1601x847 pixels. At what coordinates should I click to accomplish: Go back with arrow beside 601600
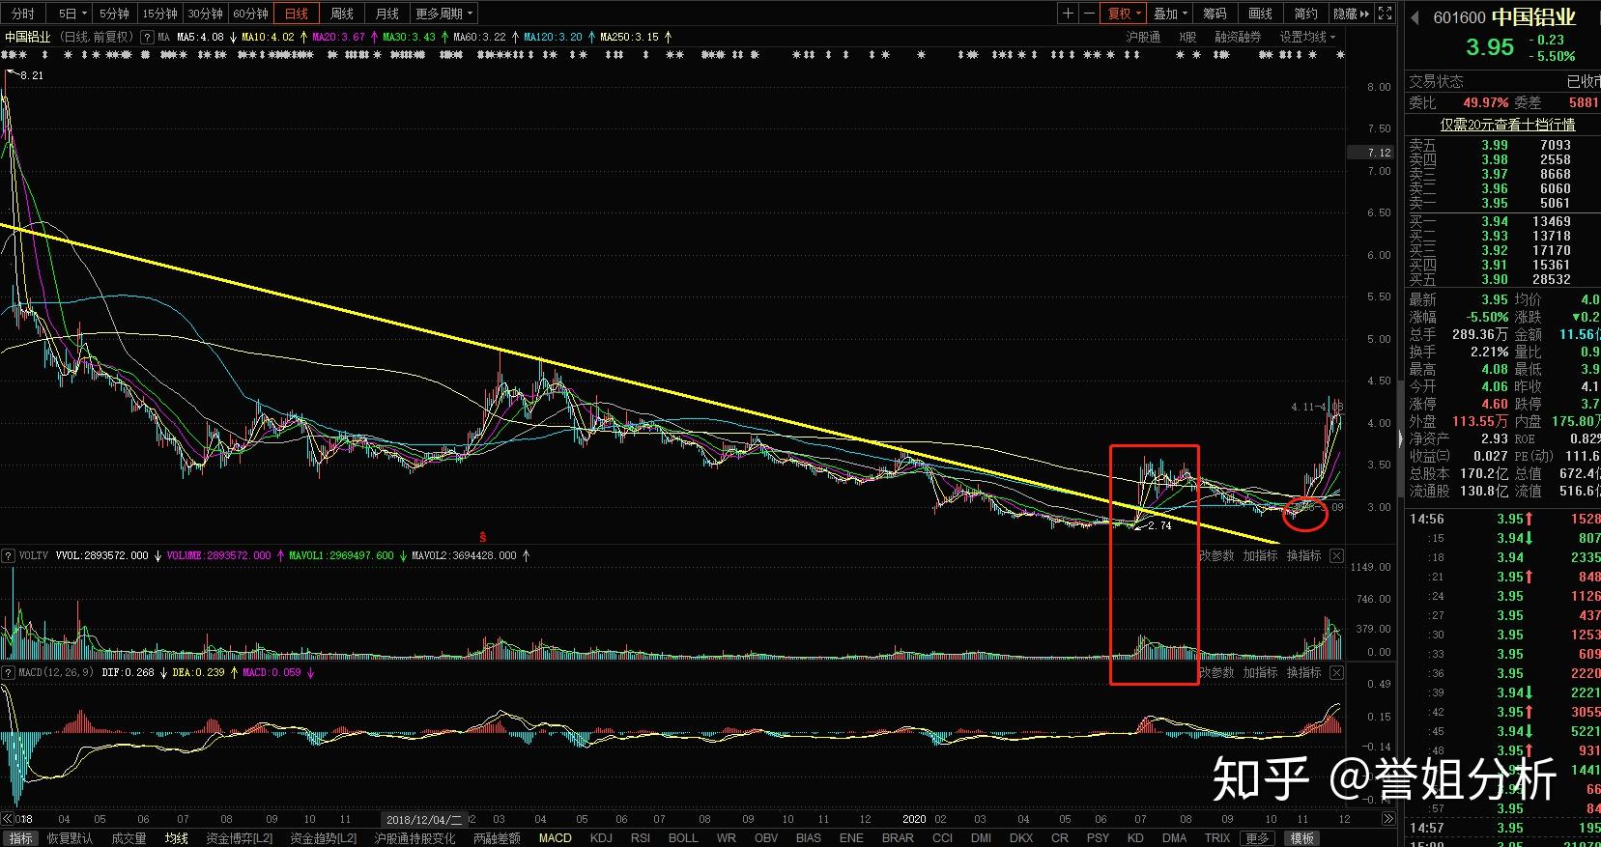point(1415,17)
